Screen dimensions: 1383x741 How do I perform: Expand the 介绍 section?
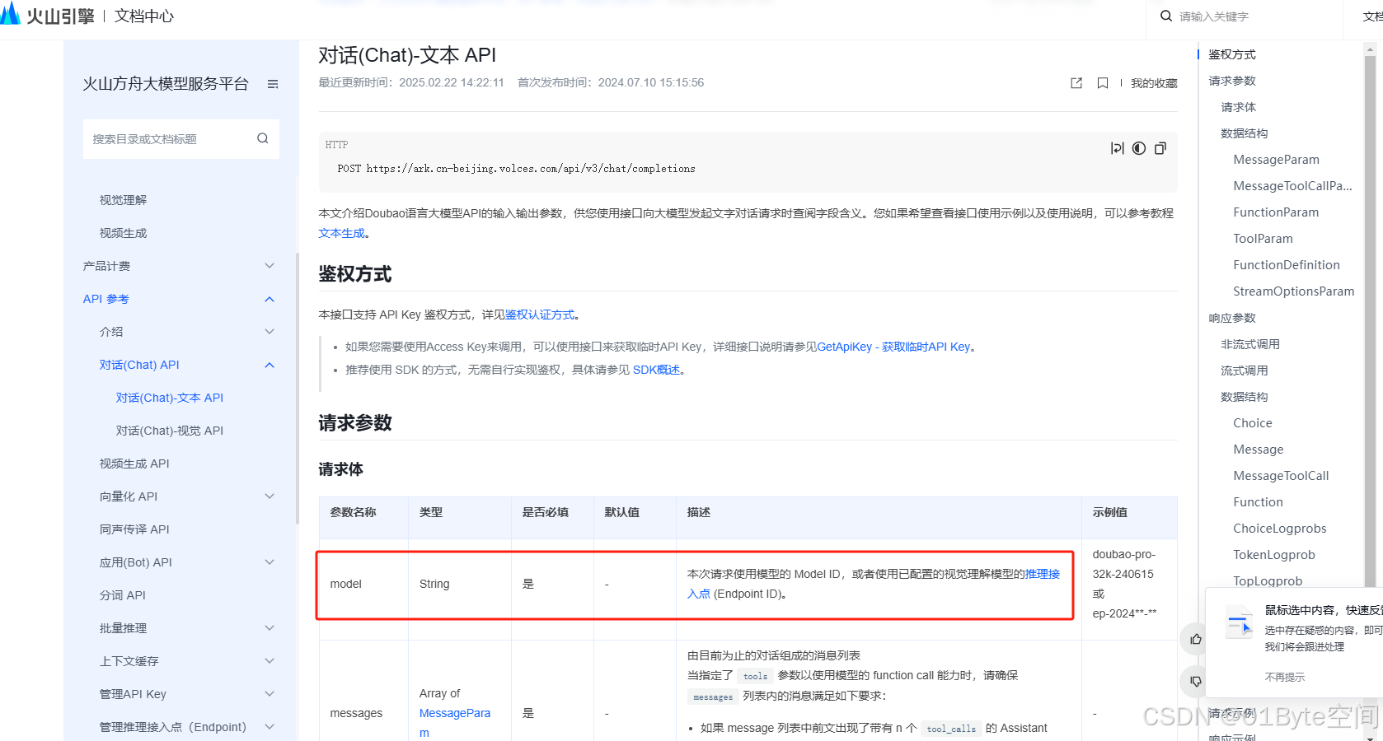pos(270,332)
